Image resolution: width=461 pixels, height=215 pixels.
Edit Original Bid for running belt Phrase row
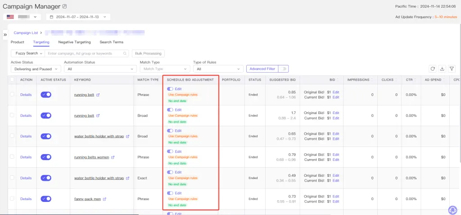(x=336, y=92)
